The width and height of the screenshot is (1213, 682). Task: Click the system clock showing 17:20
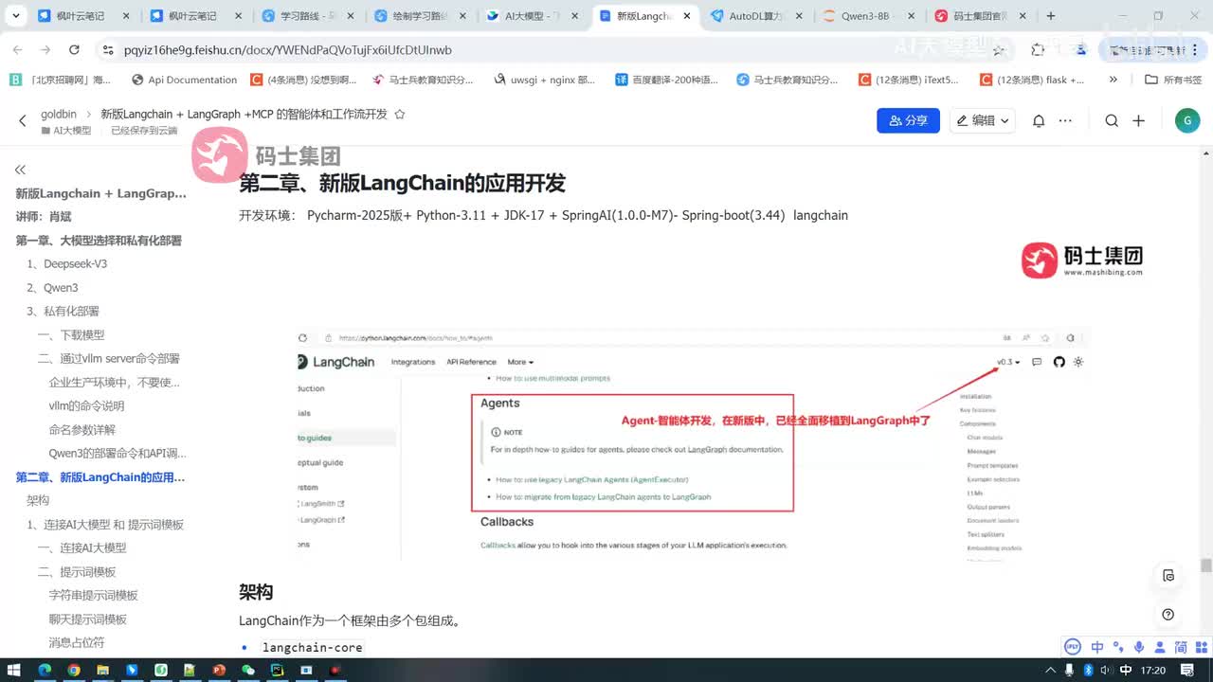1153,670
